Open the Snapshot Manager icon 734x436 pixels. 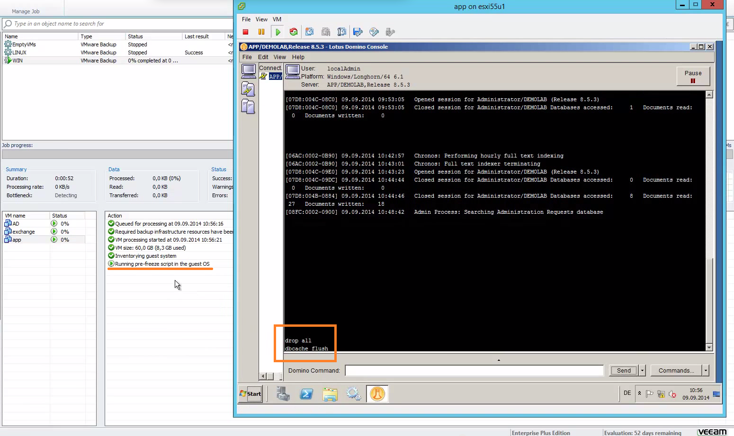point(341,32)
